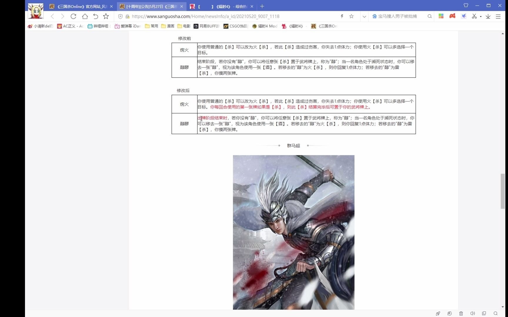
Task: Click the Baidu paw search engine icon
Action: click(x=374, y=16)
